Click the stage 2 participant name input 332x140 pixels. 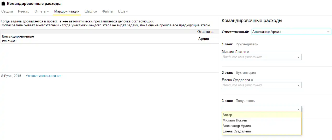tap(262, 85)
